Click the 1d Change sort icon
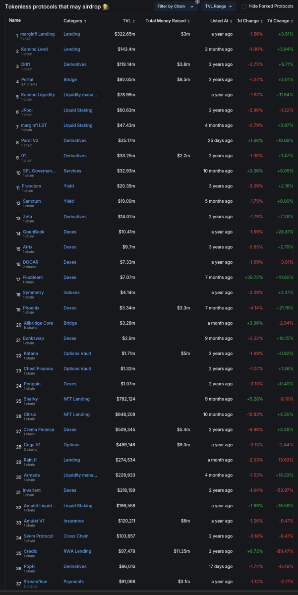Screen dimensions: 298x595 tap(261, 21)
